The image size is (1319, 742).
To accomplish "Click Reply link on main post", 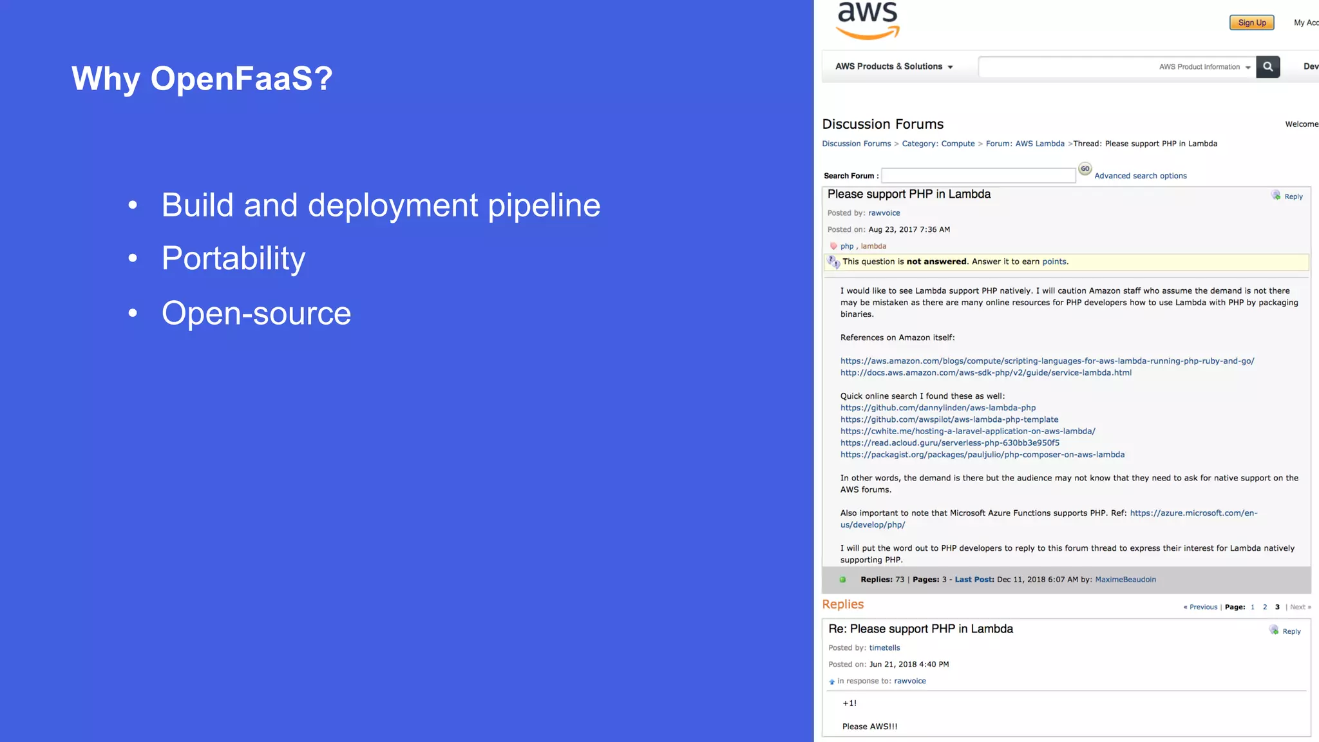I will 1293,196.
